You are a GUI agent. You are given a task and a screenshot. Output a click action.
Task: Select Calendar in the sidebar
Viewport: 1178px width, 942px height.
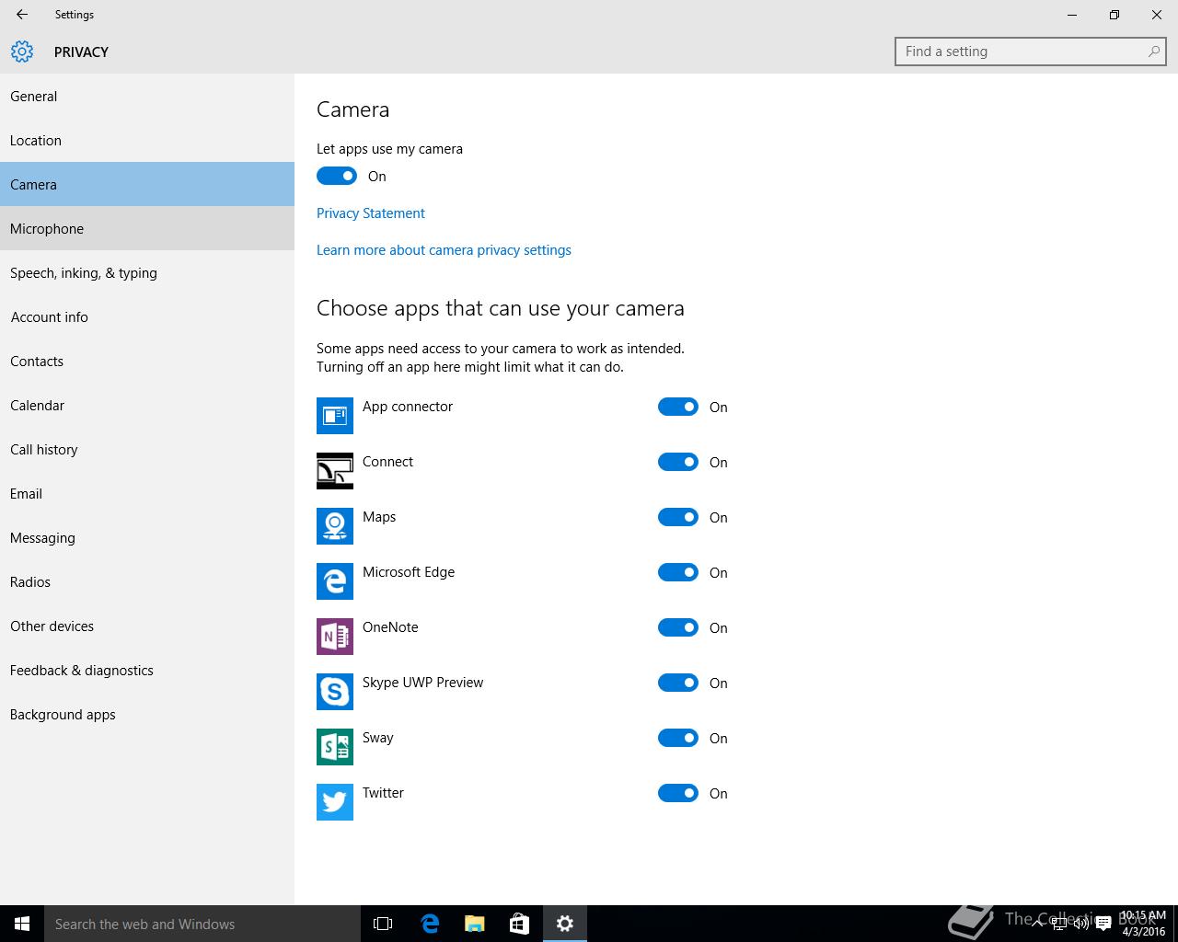[147, 405]
